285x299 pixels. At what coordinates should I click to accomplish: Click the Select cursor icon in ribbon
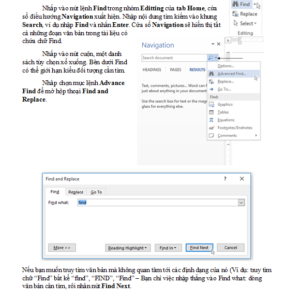[236, 23]
